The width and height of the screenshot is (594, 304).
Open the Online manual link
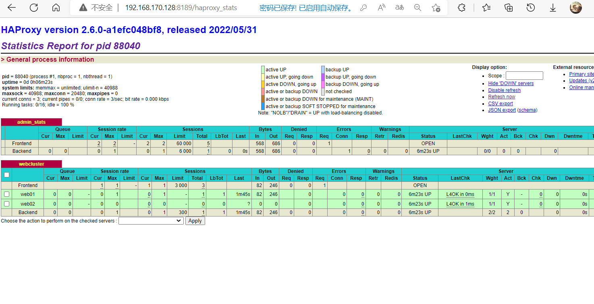click(582, 87)
